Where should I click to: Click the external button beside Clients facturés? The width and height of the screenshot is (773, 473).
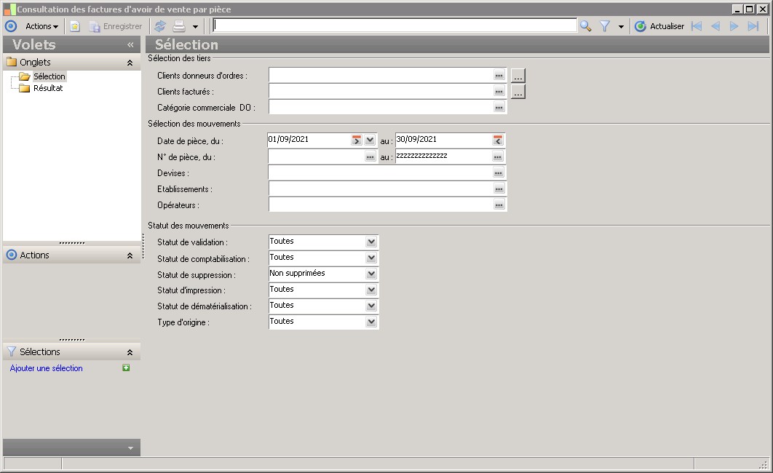click(518, 92)
